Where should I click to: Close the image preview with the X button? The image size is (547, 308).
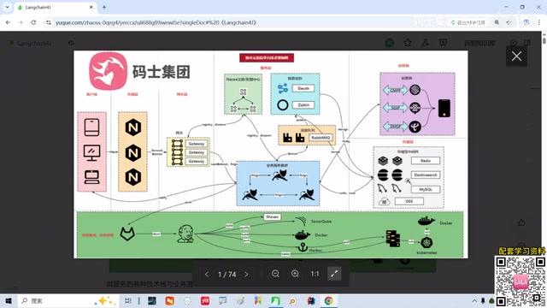tap(516, 56)
